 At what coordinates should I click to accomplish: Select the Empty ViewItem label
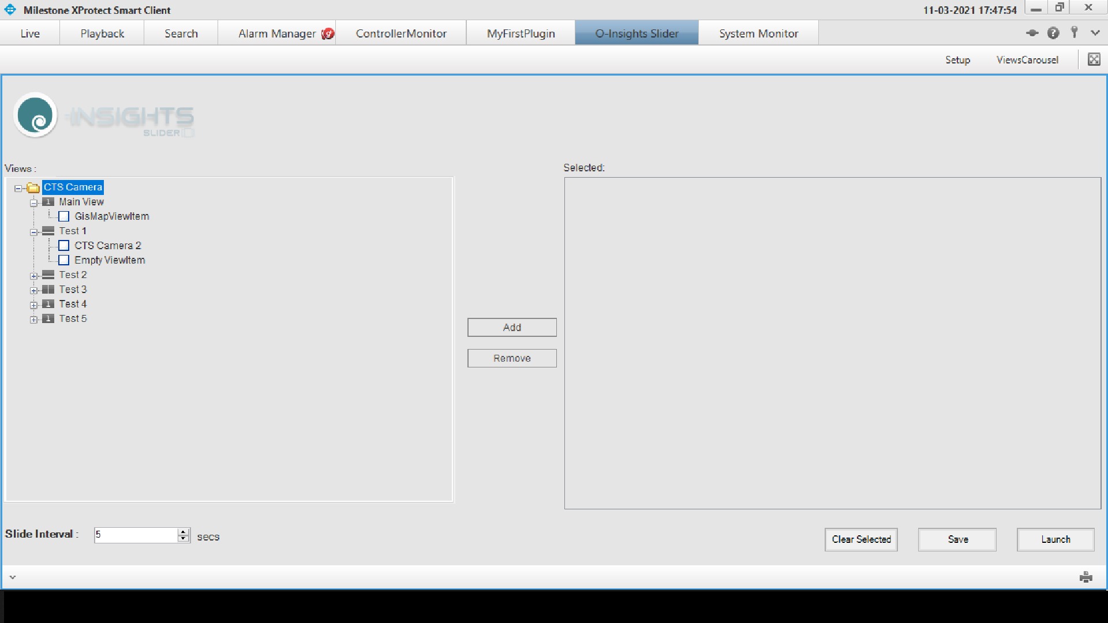point(110,260)
